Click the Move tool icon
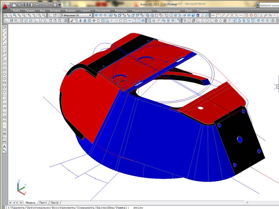The width and height of the screenshot is (279, 209). point(94,21)
